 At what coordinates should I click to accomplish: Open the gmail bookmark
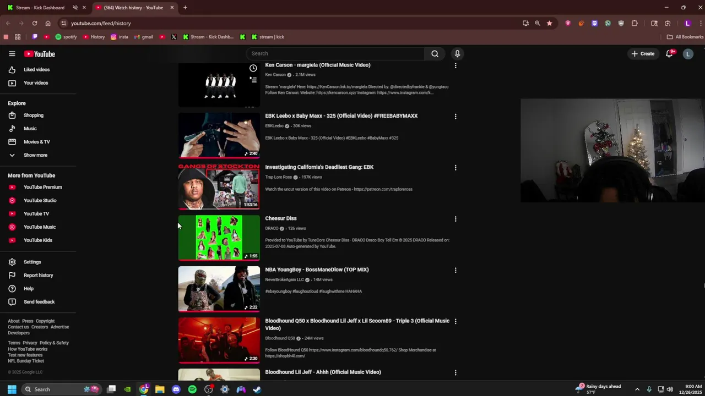coord(144,37)
